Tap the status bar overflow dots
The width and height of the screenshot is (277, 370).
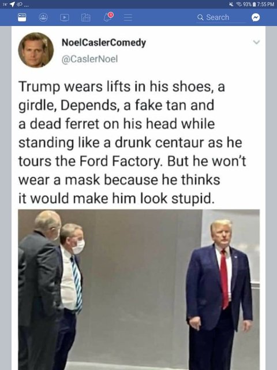pyautogui.click(x=25, y=6)
